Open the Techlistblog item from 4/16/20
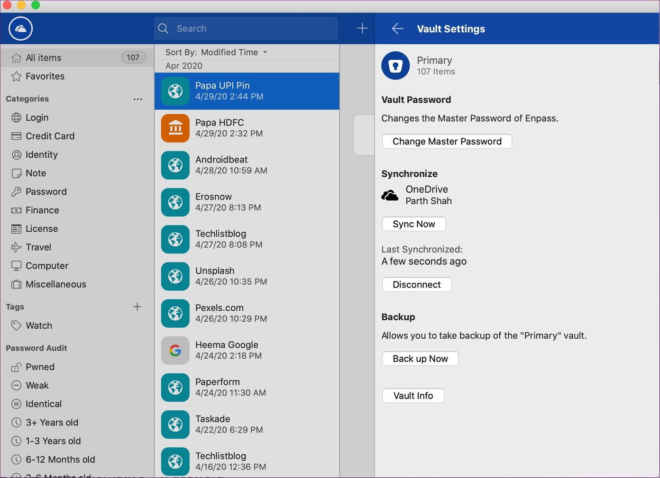Image resolution: width=660 pixels, height=478 pixels. pyautogui.click(x=247, y=461)
